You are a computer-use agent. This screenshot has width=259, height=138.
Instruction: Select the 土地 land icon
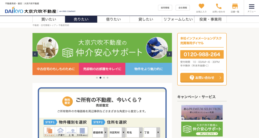click(71, 132)
